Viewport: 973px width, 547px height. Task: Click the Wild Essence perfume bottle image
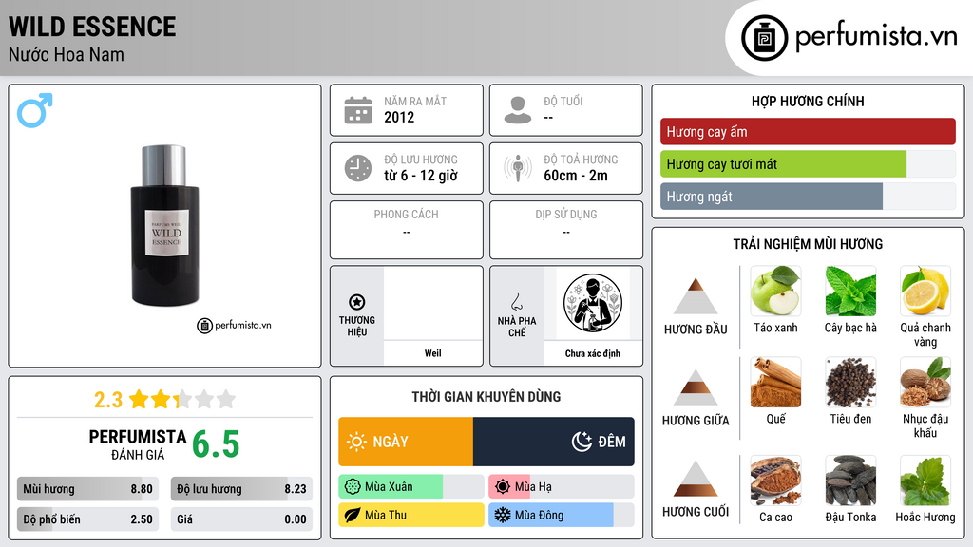pos(165,225)
